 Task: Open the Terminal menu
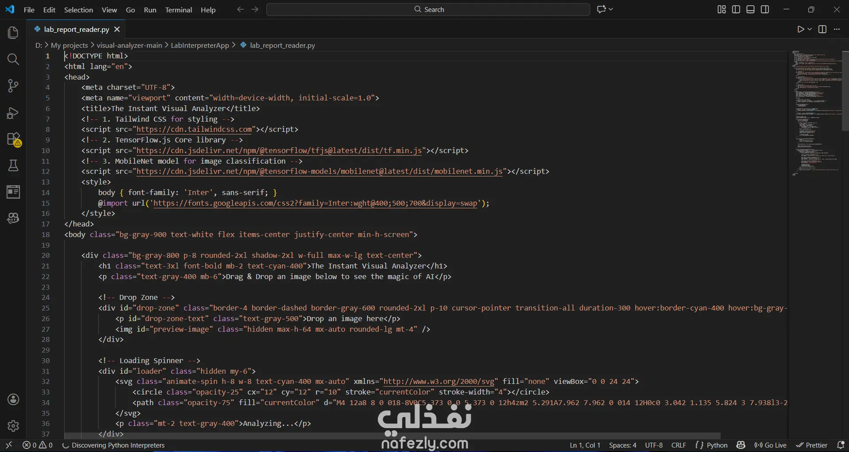(x=179, y=10)
